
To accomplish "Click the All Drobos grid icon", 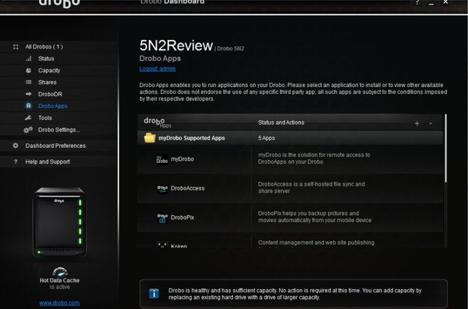I will tap(16, 47).
